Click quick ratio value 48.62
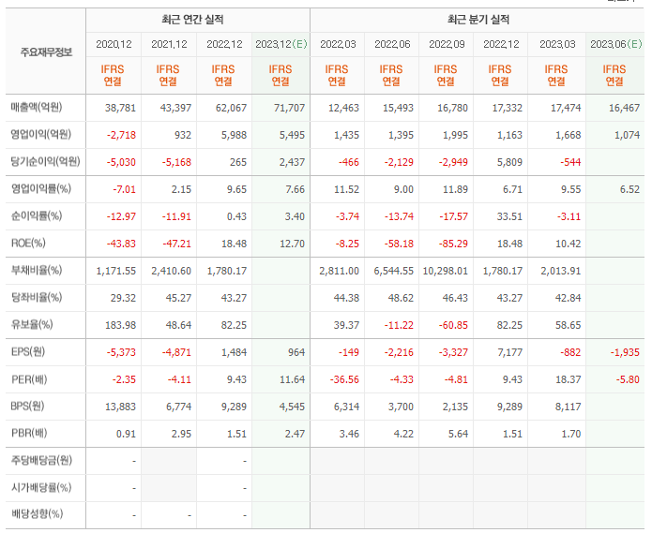The height and width of the screenshot is (533, 652). pos(401,298)
